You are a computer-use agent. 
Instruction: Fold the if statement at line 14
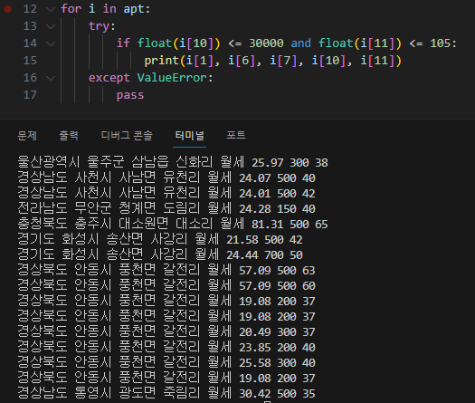[51, 44]
